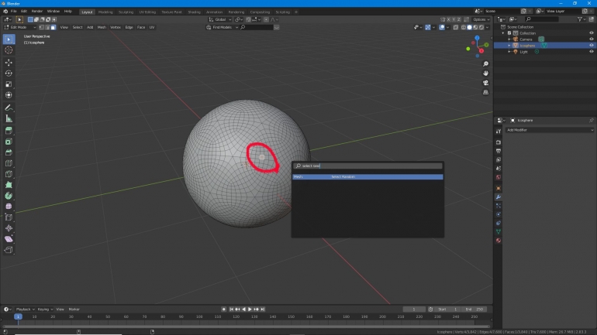Select the Poly Build tool
Screen dimensions: 597x335
point(9,185)
